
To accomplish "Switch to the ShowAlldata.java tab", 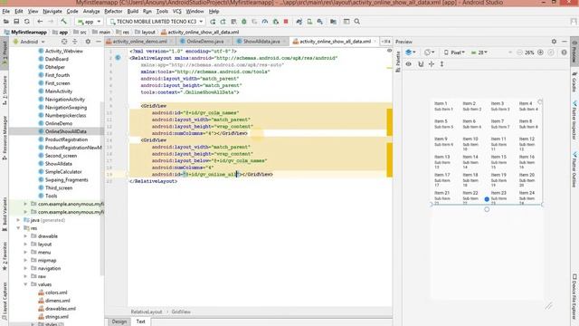I will 261,42.
